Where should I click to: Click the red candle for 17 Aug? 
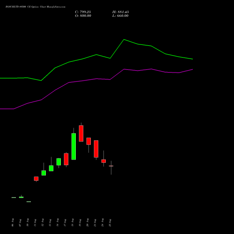point(66,159)
